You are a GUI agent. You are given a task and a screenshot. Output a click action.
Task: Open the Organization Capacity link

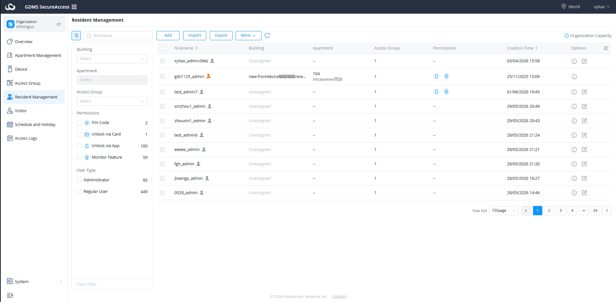pyautogui.click(x=588, y=36)
